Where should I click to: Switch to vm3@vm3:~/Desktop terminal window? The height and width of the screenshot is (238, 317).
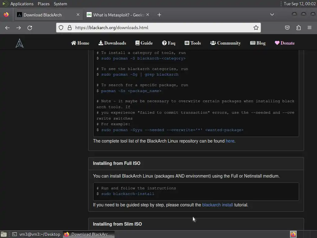pyautogui.click(x=36, y=234)
